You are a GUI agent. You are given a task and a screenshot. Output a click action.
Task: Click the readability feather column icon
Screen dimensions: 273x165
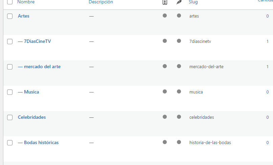point(179,2)
